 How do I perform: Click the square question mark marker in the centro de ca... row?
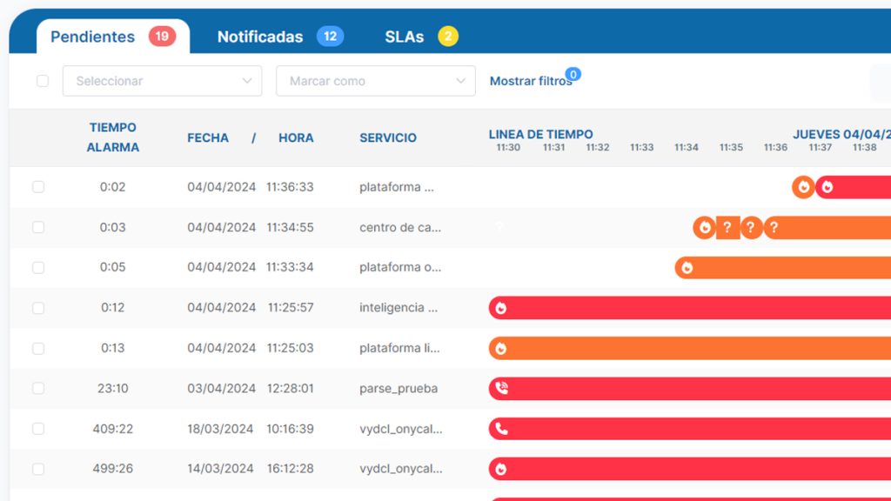coord(727,227)
